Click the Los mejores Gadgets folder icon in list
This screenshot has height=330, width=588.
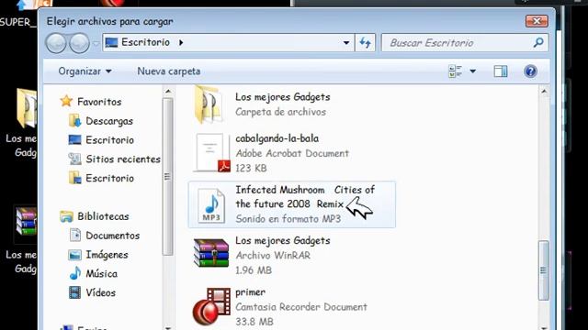point(209,104)
